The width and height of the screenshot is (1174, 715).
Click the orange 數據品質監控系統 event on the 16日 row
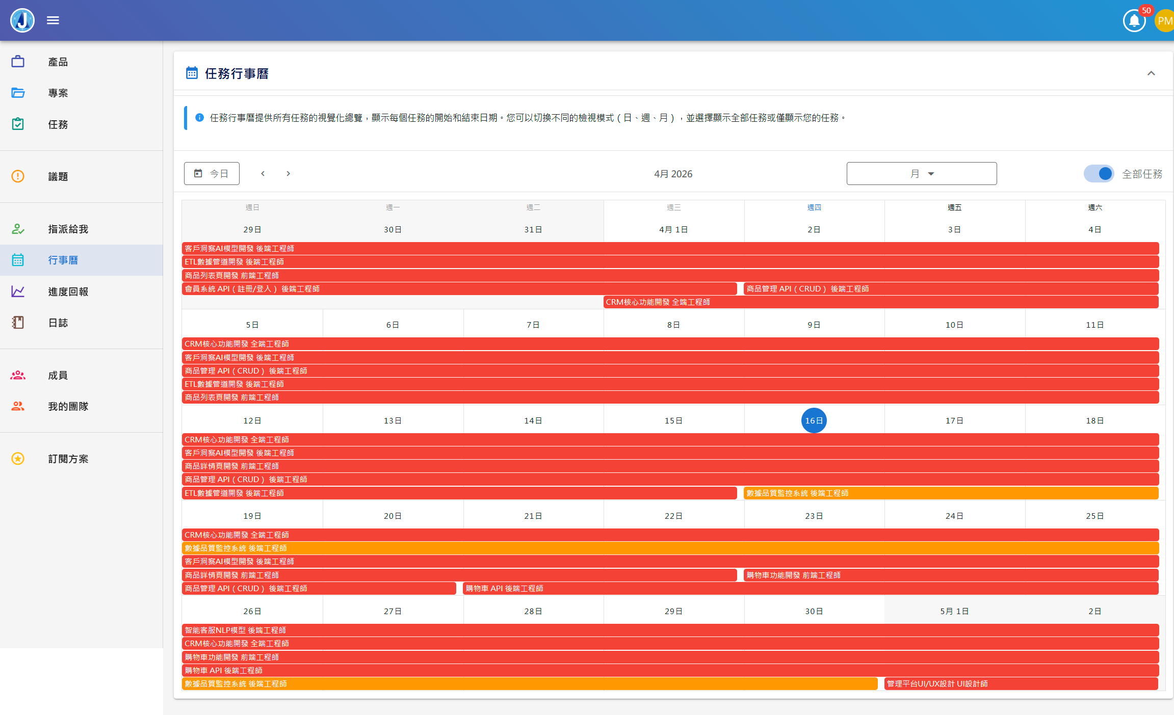pos(951,493)
